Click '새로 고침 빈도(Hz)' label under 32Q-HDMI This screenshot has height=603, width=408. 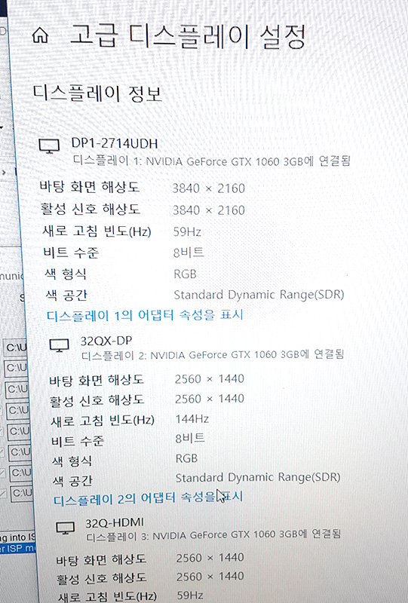(x=107, y=596)
